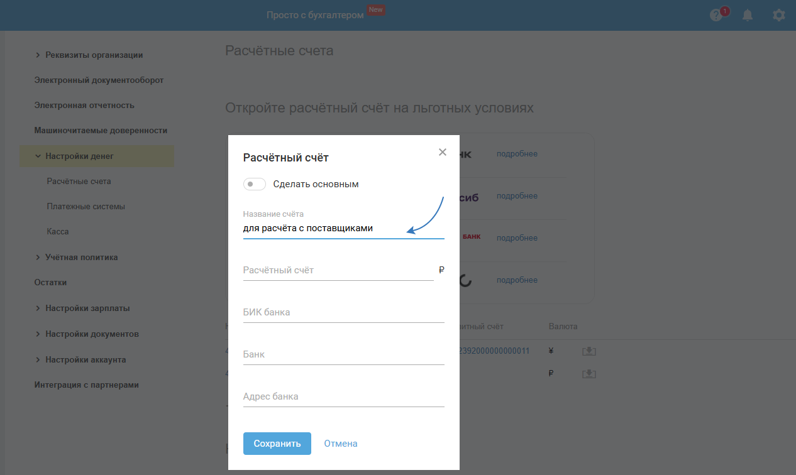Go to Электронный документооборот section
This screenshot has width=796, height=475.
(99, 80)
